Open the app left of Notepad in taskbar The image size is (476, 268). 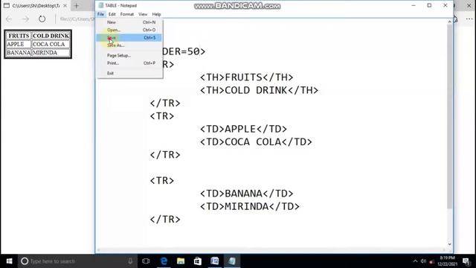215,261
